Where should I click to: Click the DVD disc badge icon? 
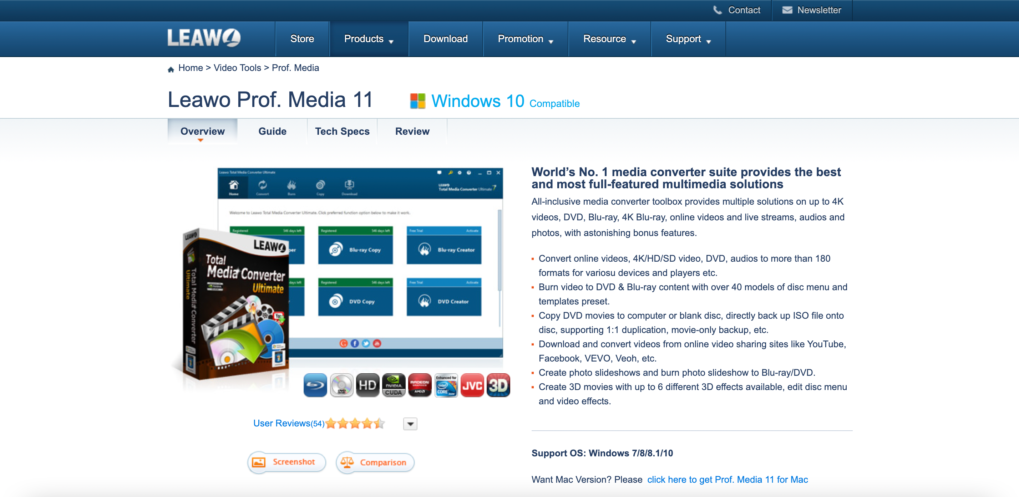pyautogui.click(x=341, y=385)
